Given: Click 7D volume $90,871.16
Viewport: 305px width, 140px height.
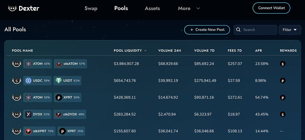Looking at the screenshot, I should 204,97.
